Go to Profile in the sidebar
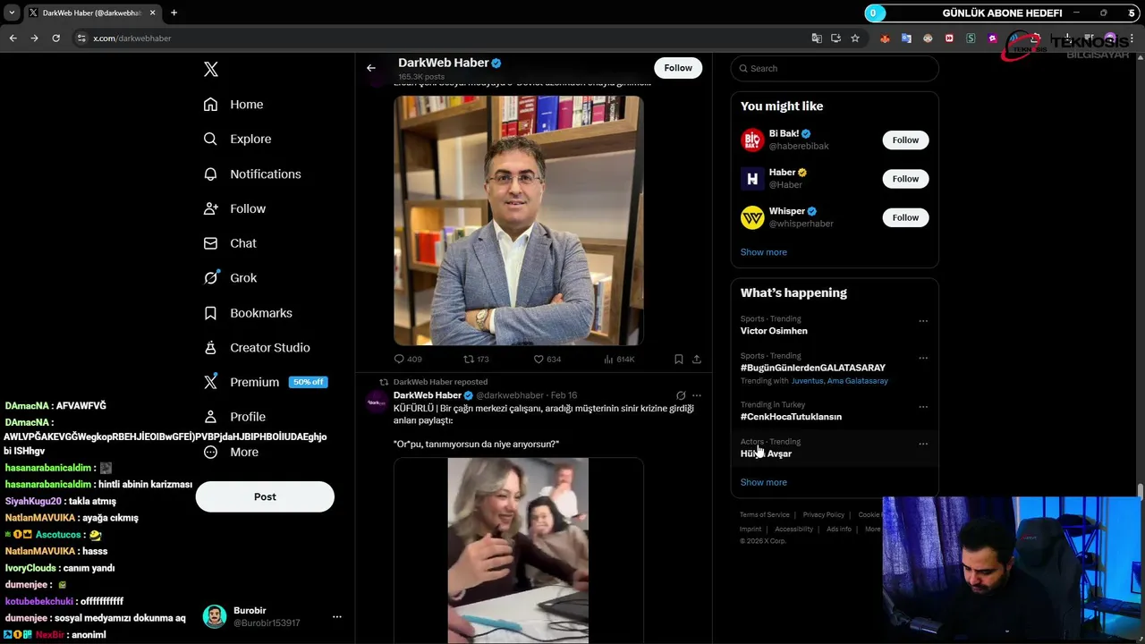The height and width of the screenshot is (644, 1145). coord(234,417)
